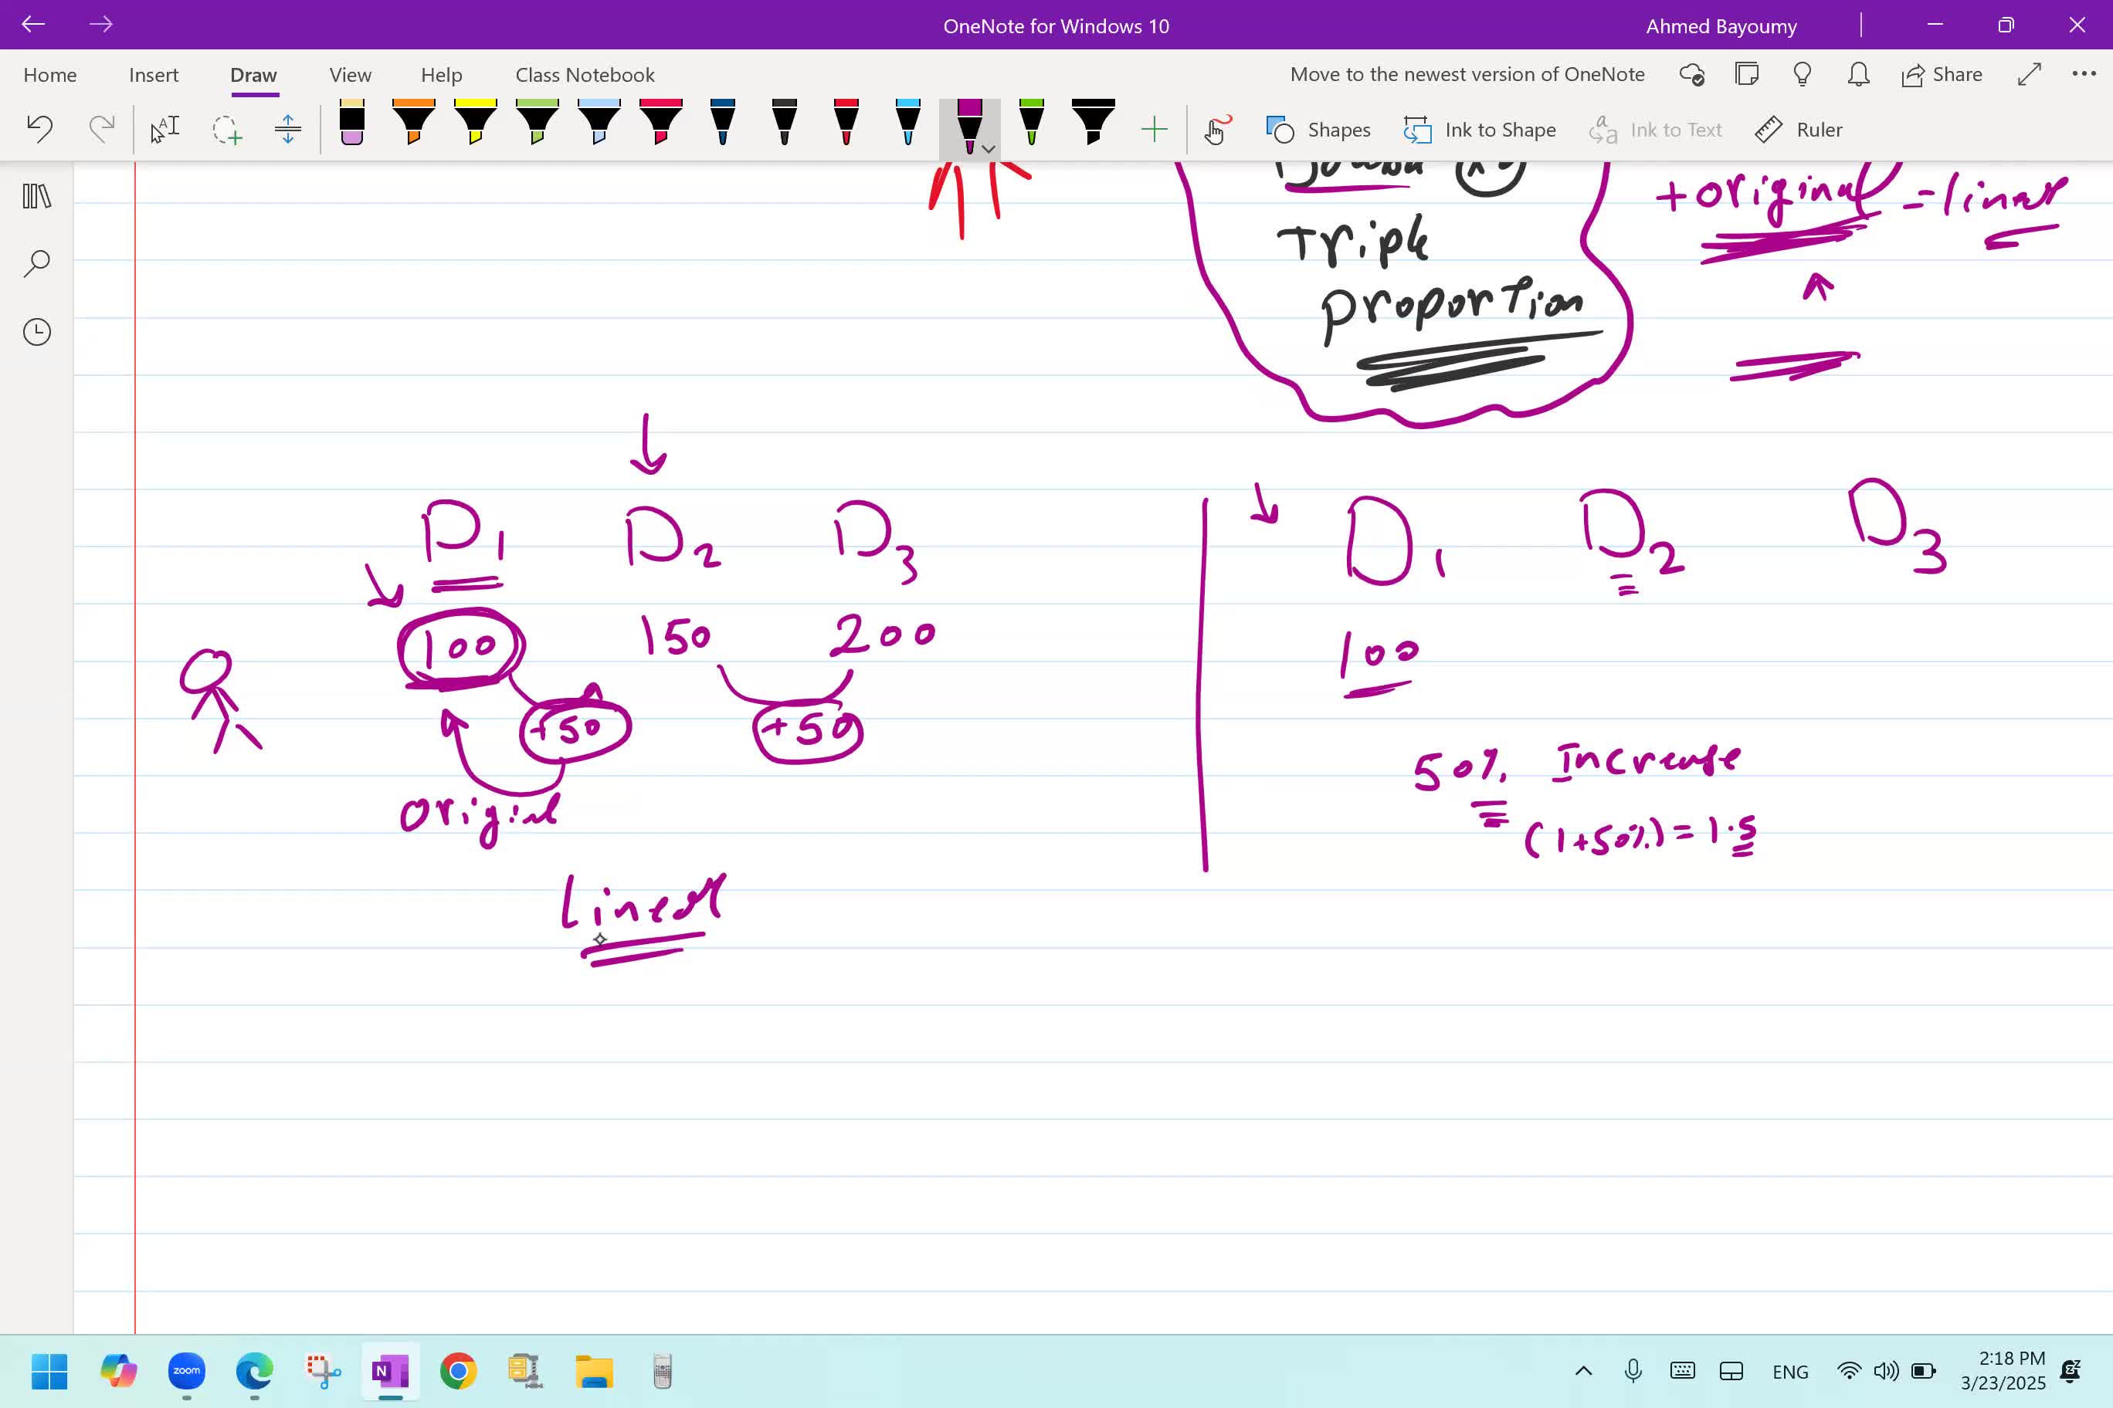This screenshot has width=2113, height=1408.
Task: Click the Share button
Action: (1942, 75)
